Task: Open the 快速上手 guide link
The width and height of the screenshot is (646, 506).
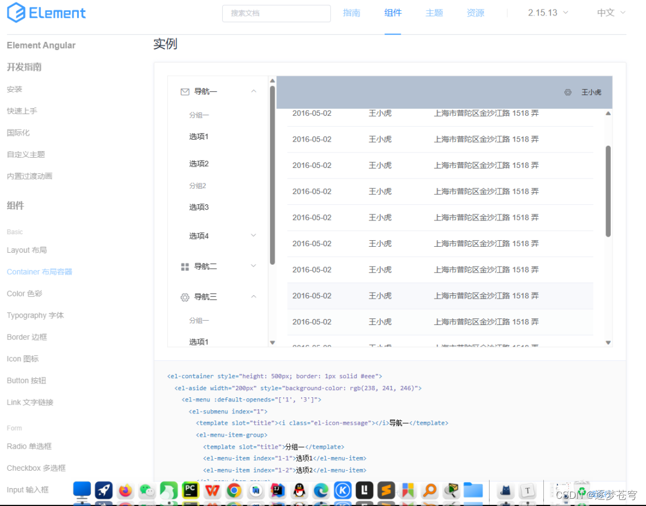Action: pos(22,111)
